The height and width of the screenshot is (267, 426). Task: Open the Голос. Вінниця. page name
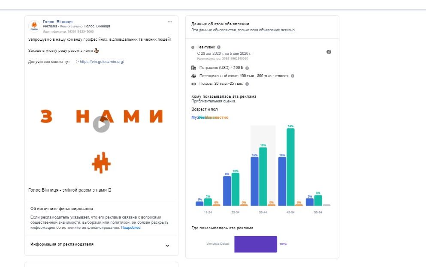[x=58, y=21]
